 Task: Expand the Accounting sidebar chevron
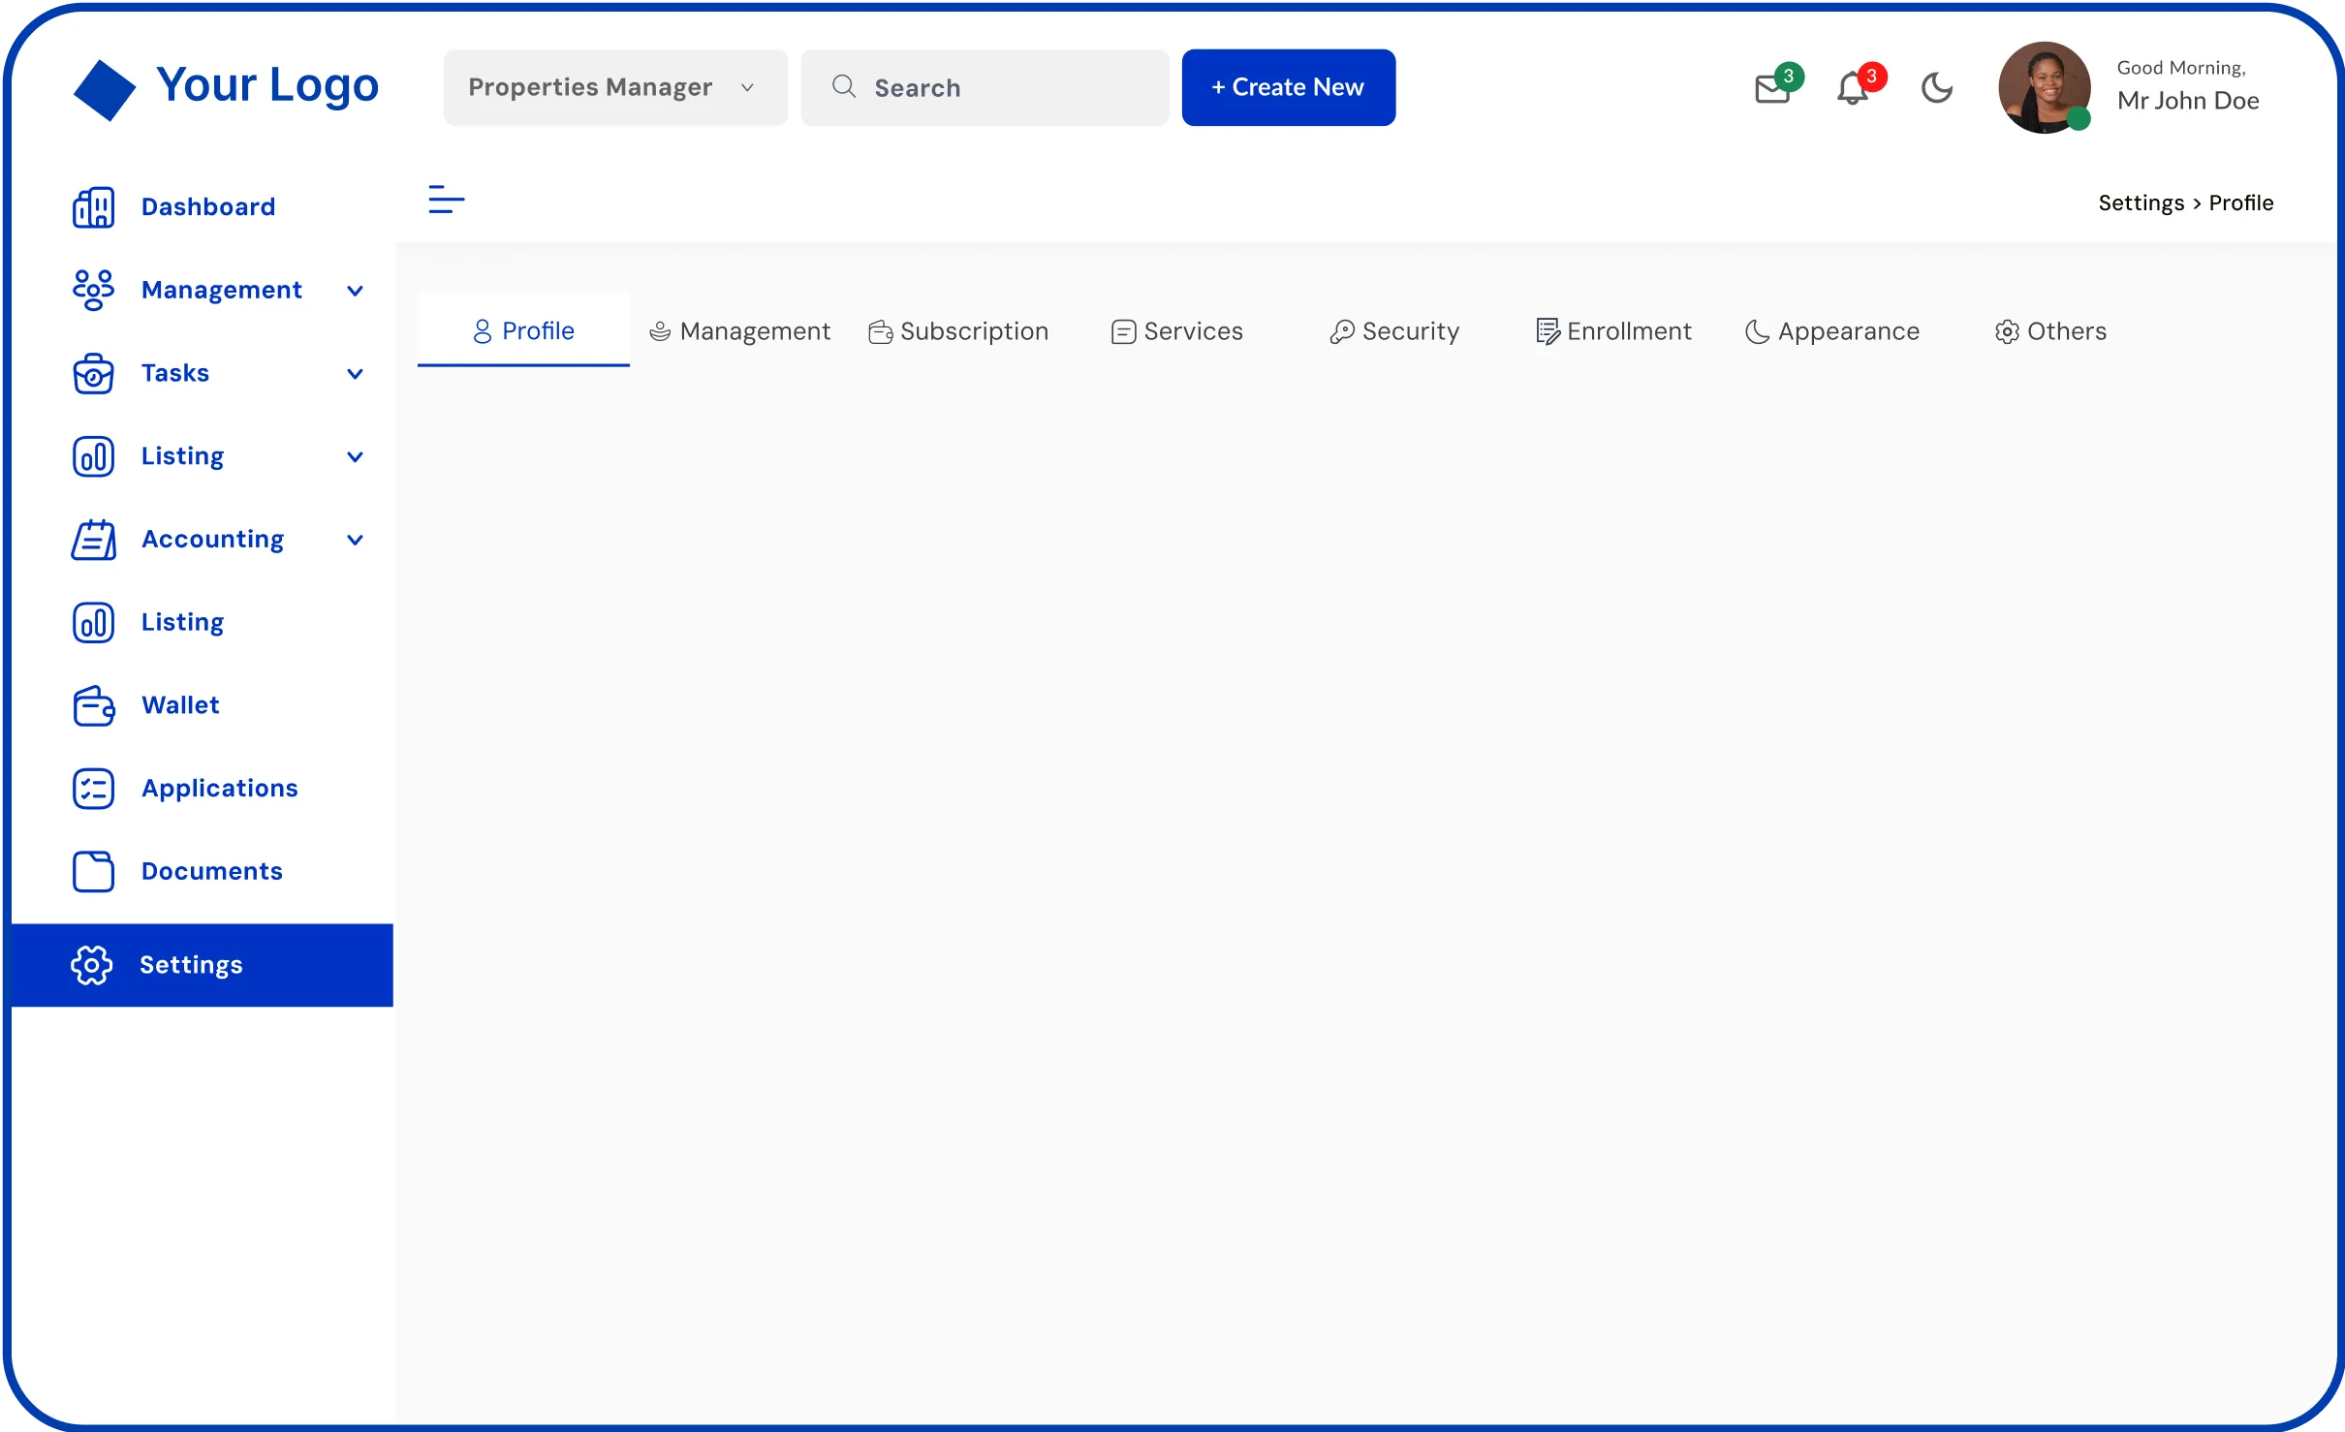click(355, 540)
